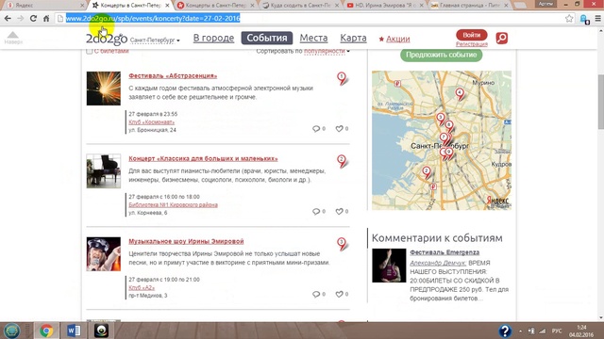604x339 pixels.
Task: Click the help question mark in tray
Action: (505, 331)
